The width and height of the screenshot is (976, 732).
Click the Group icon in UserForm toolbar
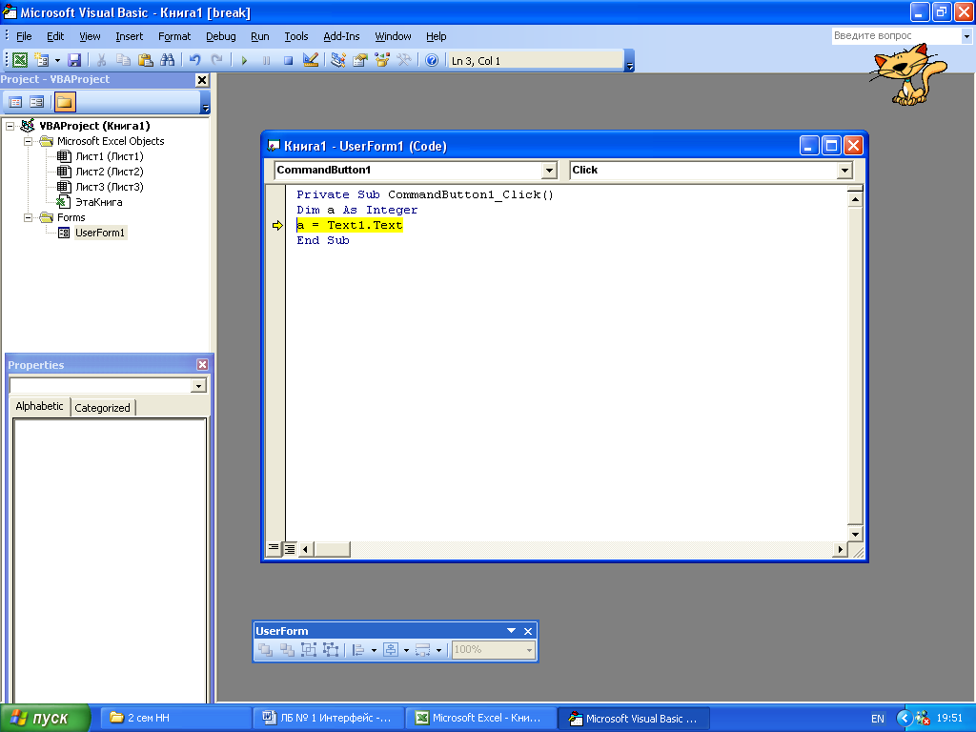pos(309,650)
